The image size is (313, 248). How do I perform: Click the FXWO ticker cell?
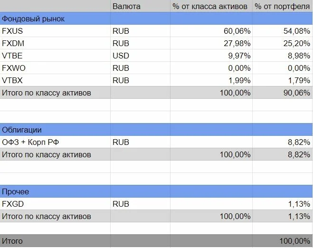coord(55,68)
